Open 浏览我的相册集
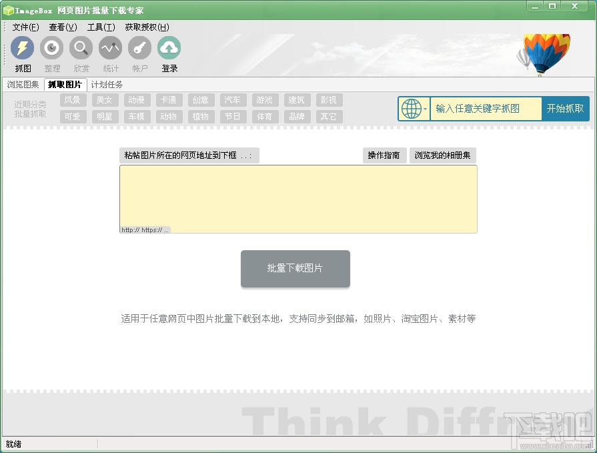 tap(442, 155)
